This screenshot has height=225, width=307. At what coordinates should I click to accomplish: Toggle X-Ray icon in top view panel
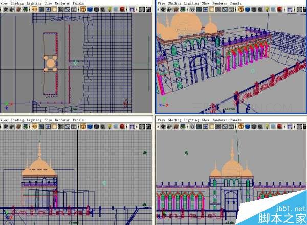142,9
